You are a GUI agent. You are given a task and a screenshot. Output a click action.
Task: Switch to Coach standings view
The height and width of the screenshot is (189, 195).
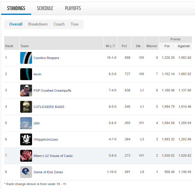(x=59, y=24)
